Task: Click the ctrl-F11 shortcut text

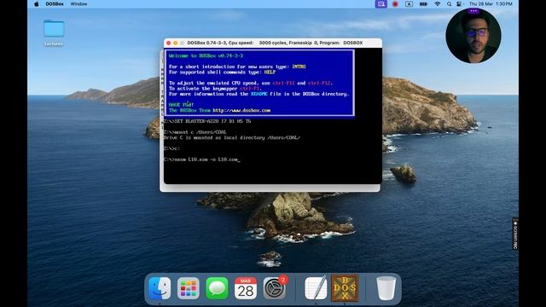Action: point(283,84)
